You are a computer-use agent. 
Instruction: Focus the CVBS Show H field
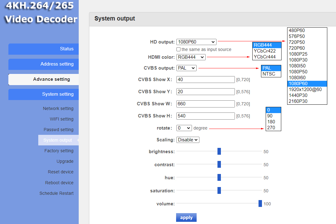205,116
